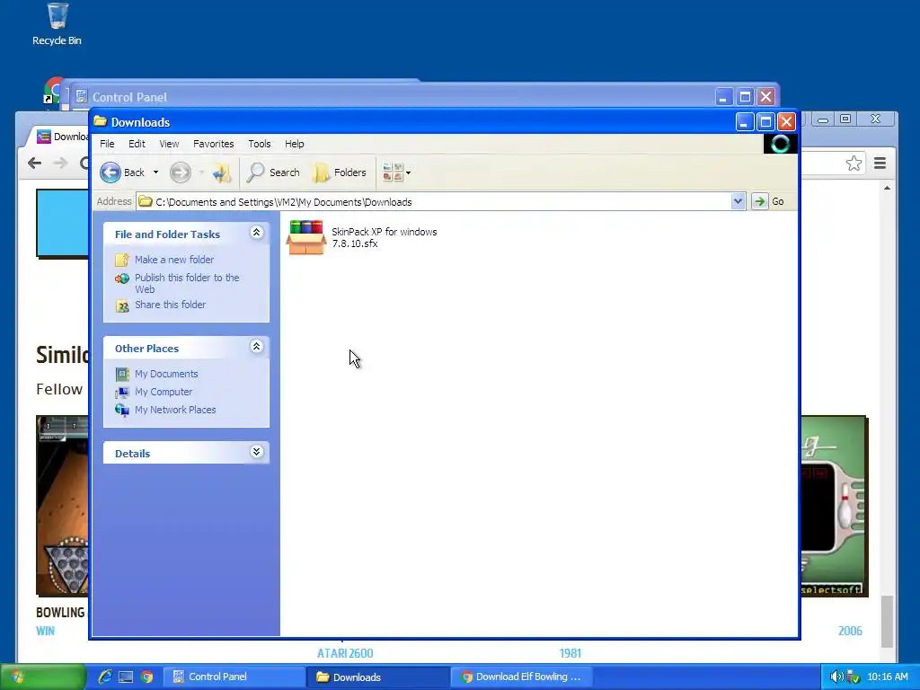
Task: Click Make a new folder
Action: click(x=174, y=260)
